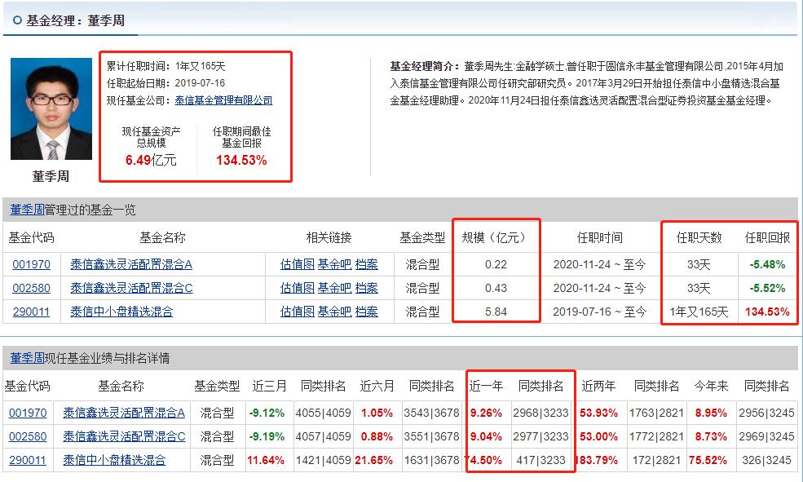View 档案 for 泰信鑫选灵活配置混合C
803x482 pixels.
pos(367,288)
